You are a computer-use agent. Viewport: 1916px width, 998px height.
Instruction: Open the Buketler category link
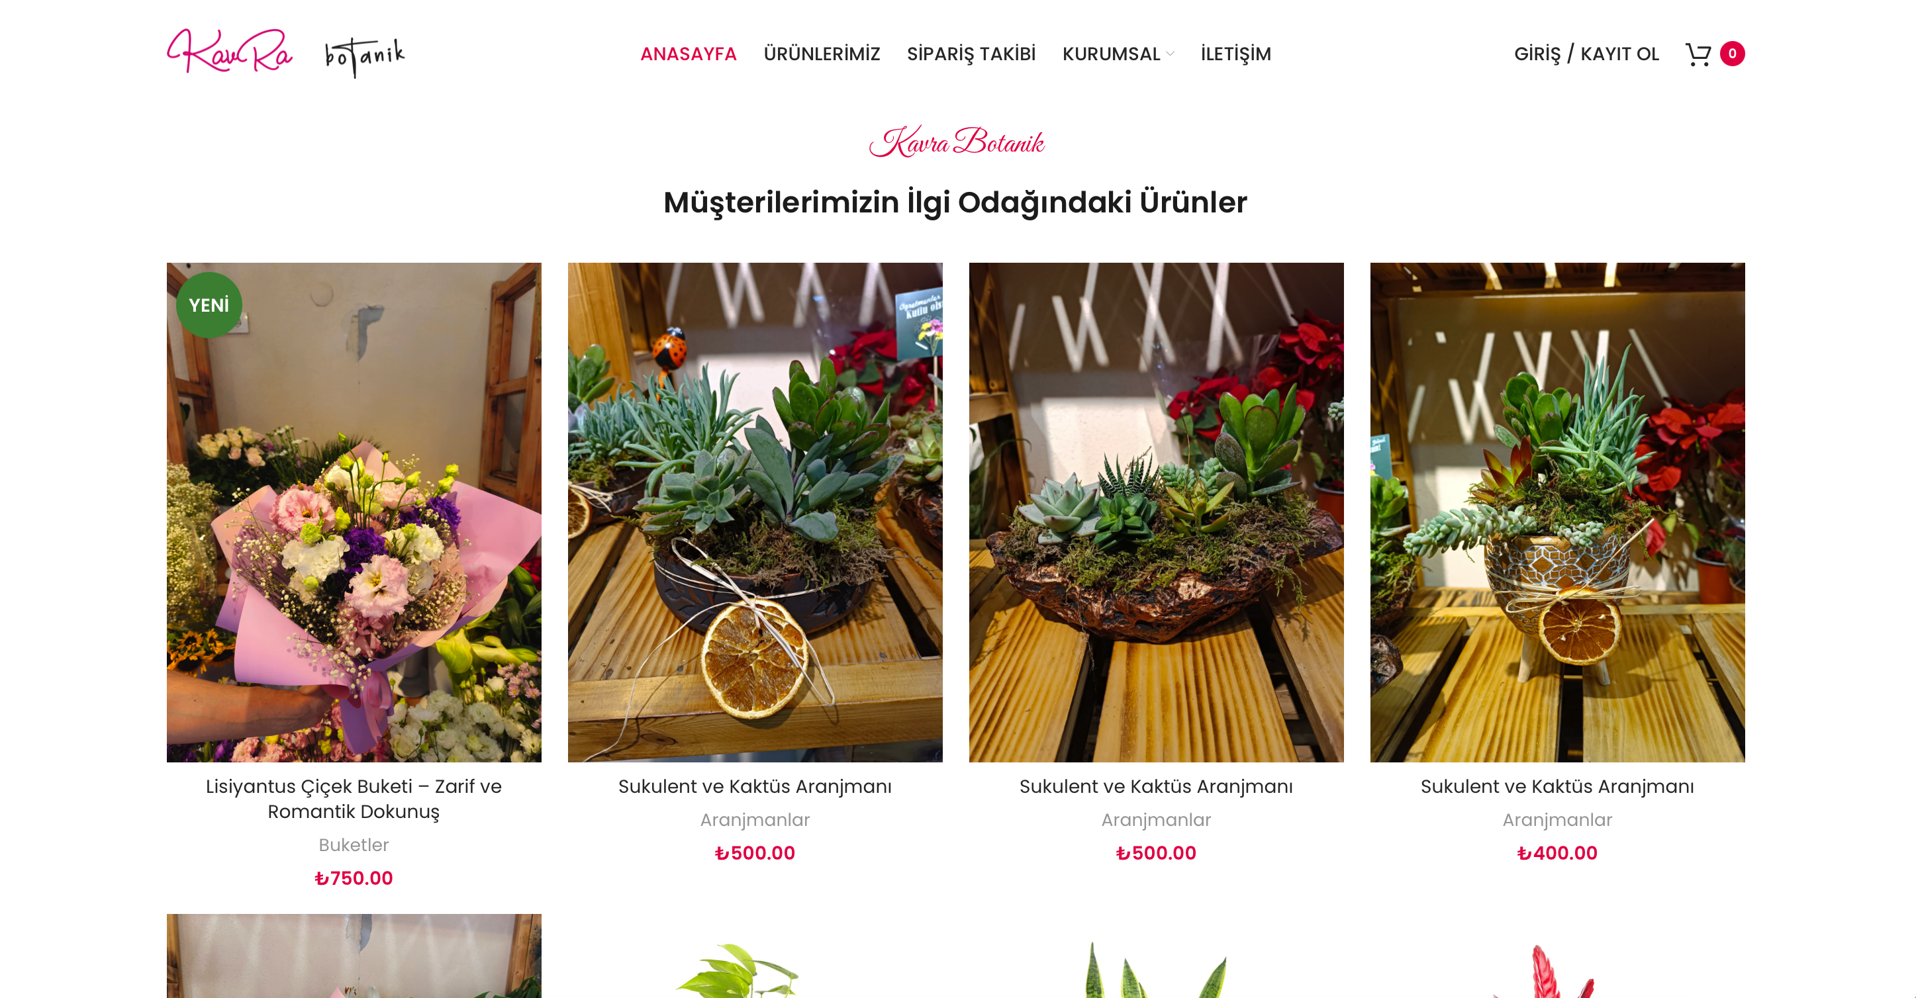(354, 844)
